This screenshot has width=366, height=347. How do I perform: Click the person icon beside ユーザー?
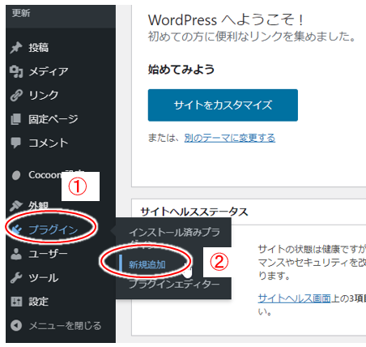pyautogui.click(x=16, y=254)
